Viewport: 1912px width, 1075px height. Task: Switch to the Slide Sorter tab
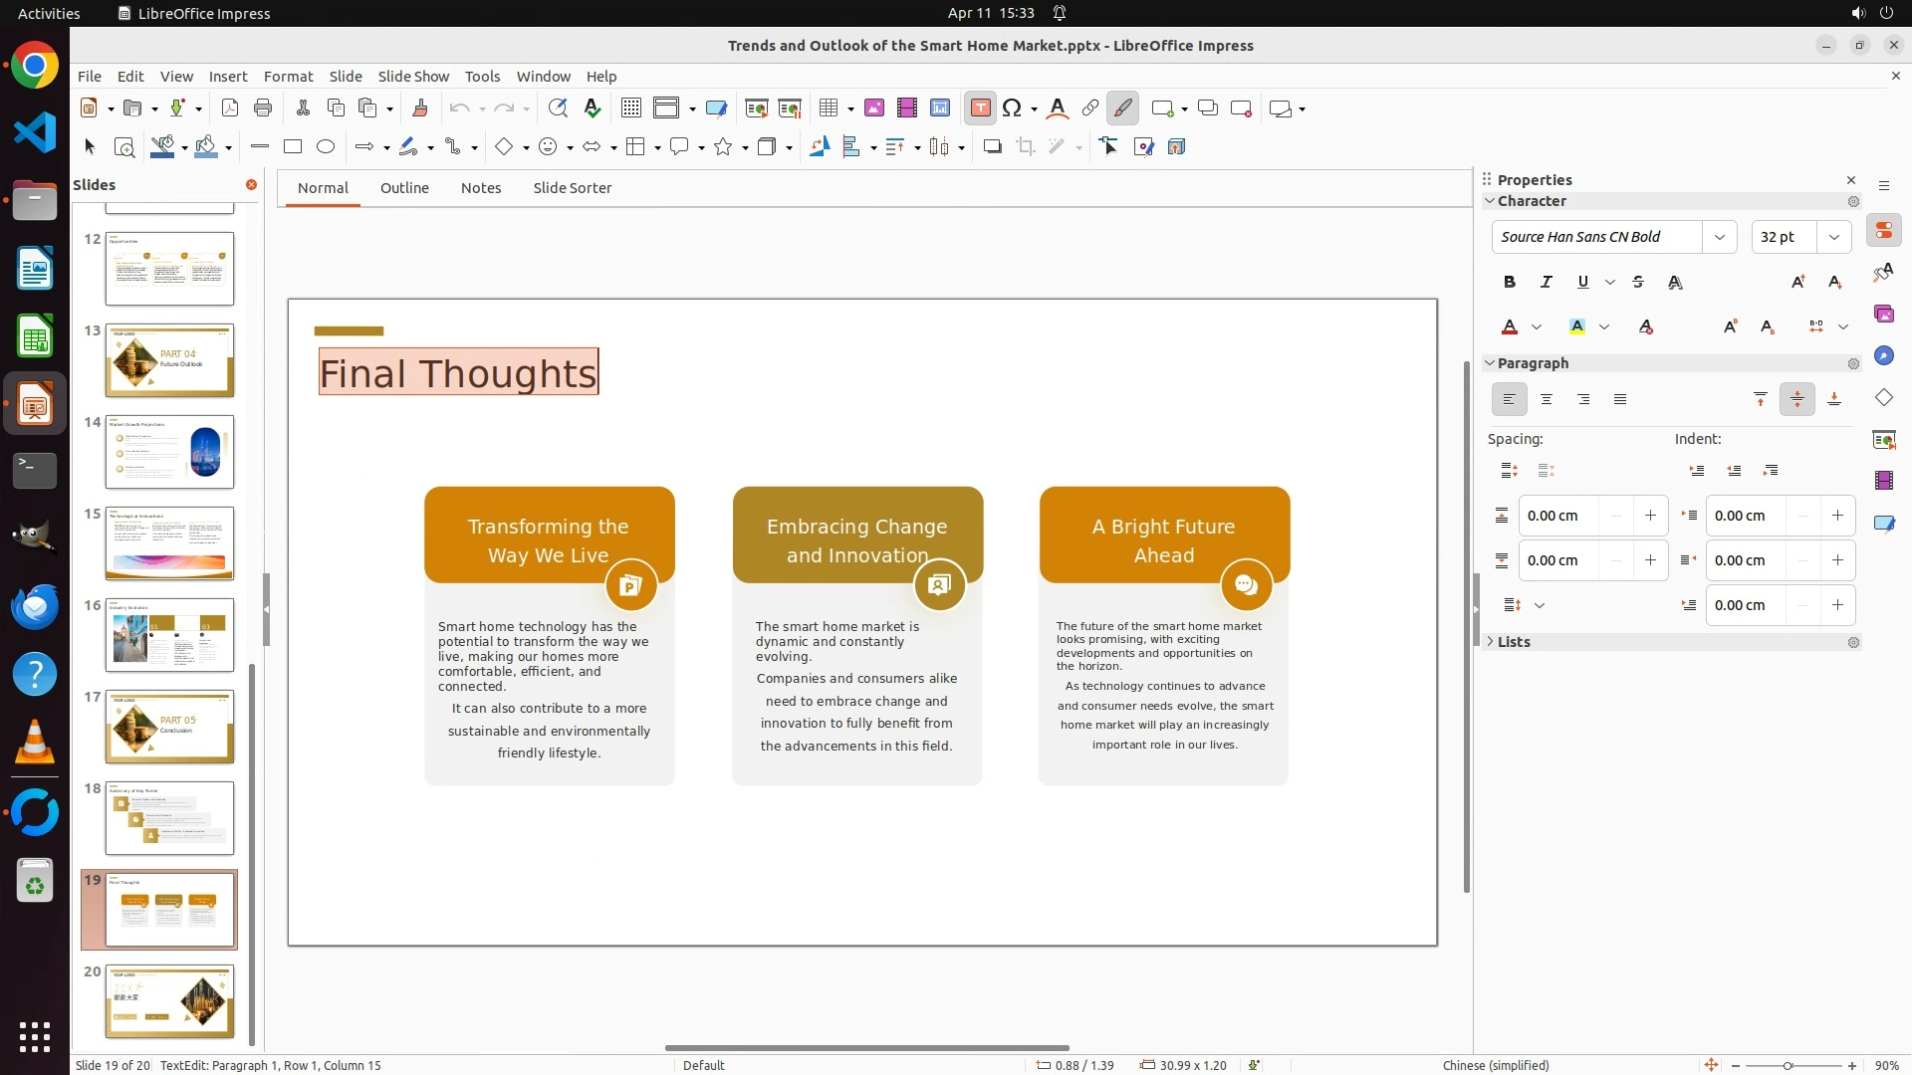click(x=572, y=188)
